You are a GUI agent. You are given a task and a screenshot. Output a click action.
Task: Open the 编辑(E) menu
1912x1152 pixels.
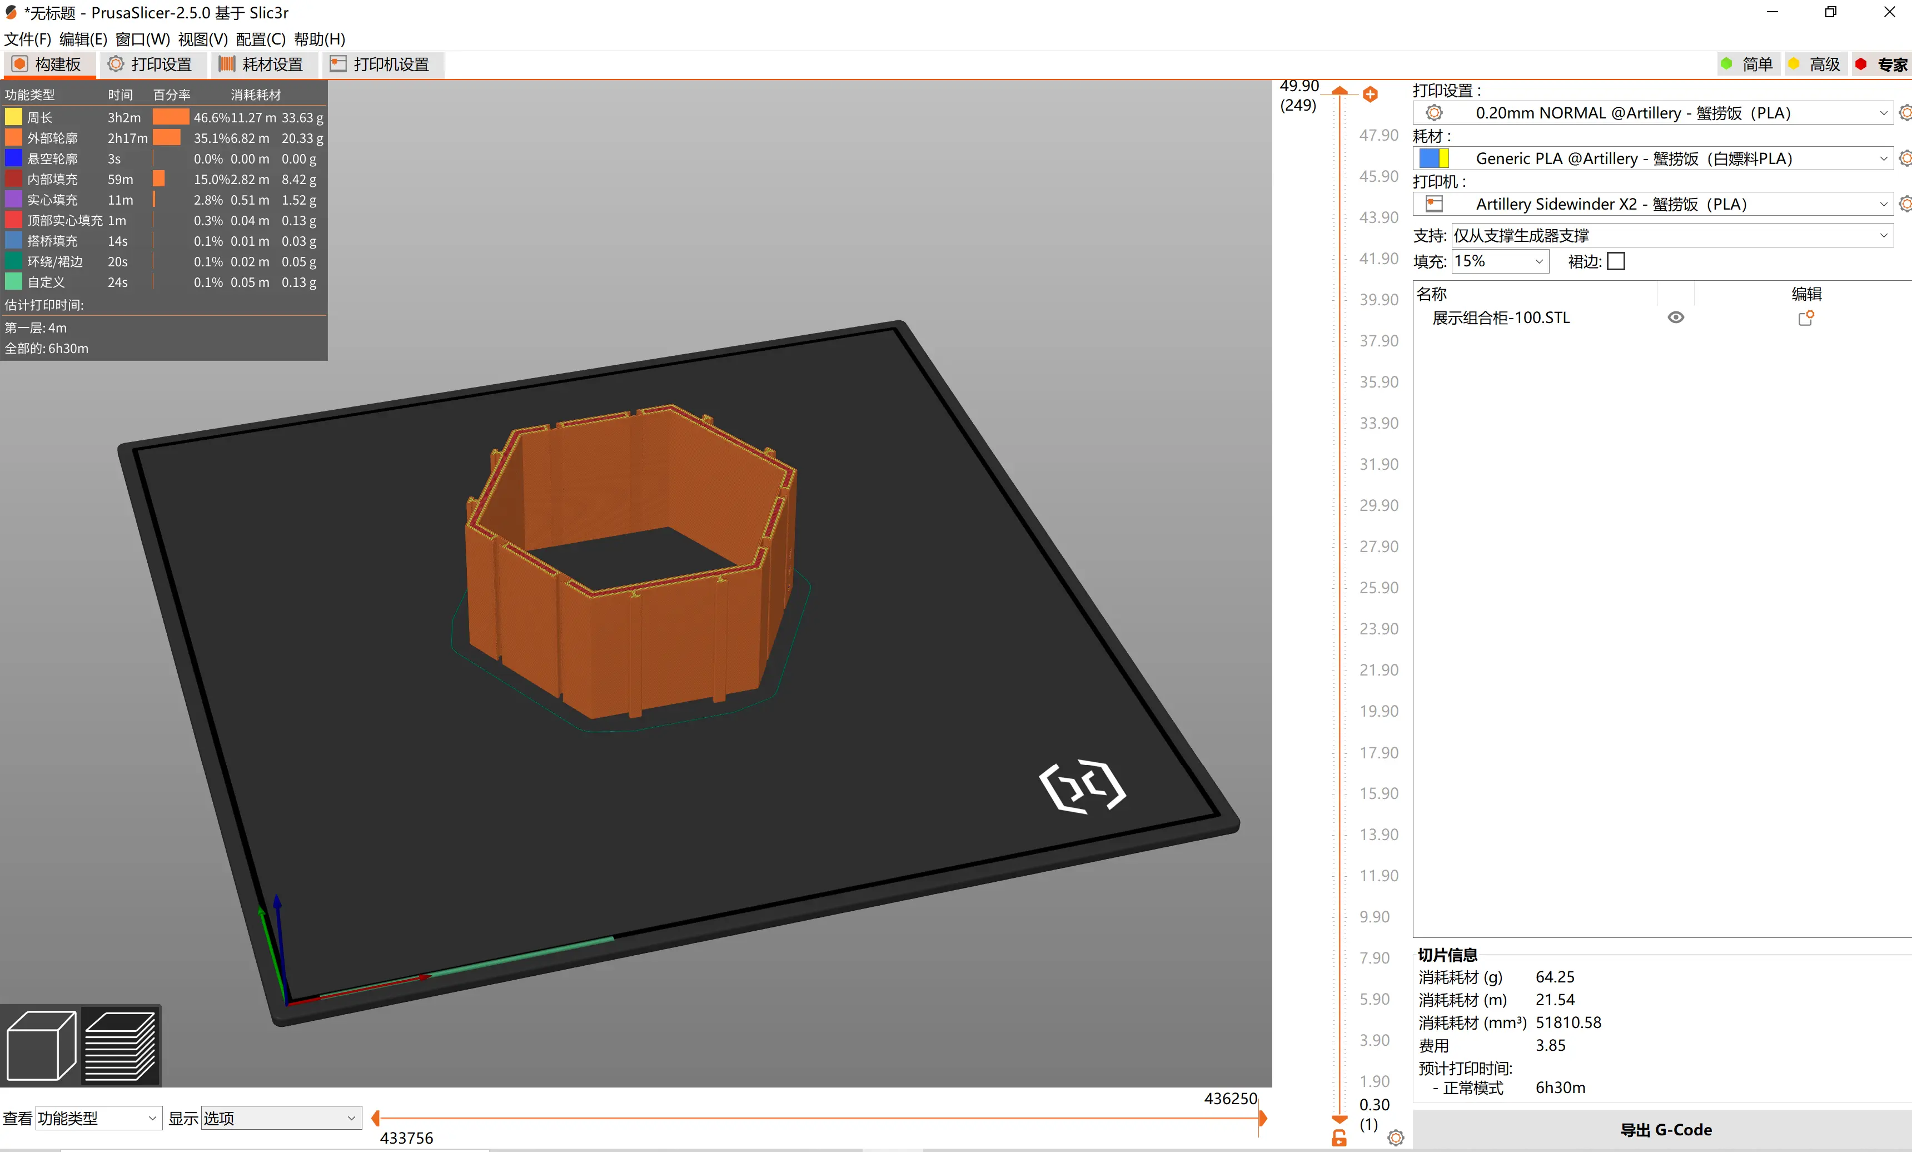[x=83, y=39]
